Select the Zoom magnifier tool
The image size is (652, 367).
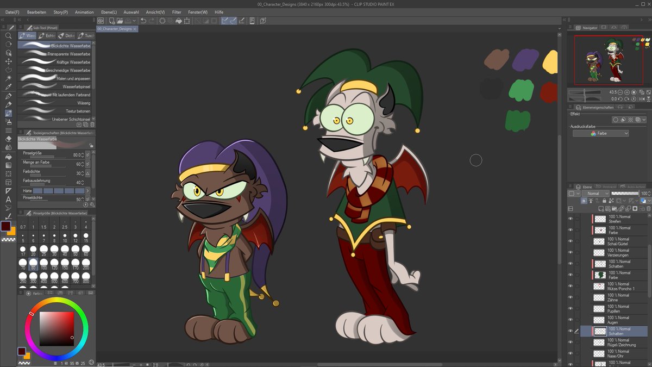9,36
